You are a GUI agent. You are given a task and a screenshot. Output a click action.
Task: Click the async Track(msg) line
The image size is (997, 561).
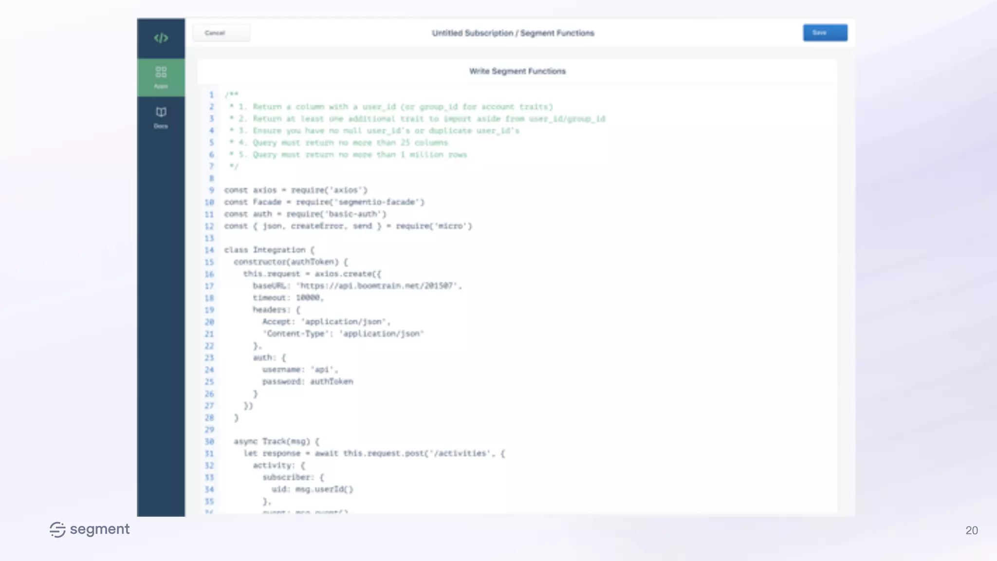point(276,441)
